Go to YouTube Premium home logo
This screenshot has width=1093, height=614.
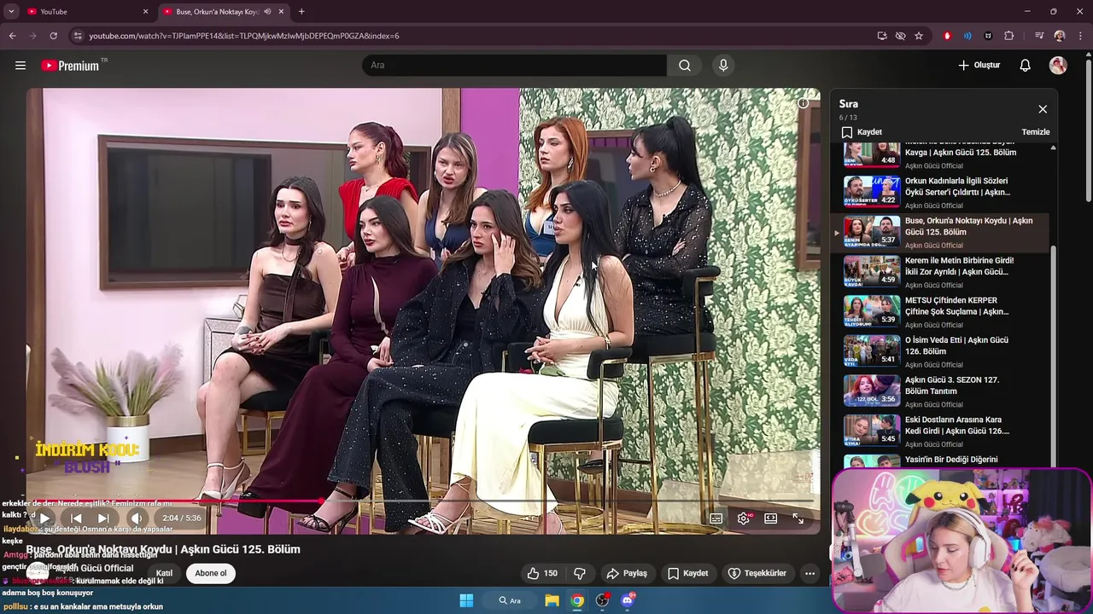click(x=70, y=66)
